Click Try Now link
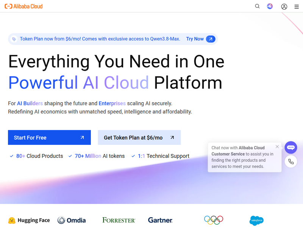Image resolution: width=303 pixels, height=227 pixels. pos(195,39)
